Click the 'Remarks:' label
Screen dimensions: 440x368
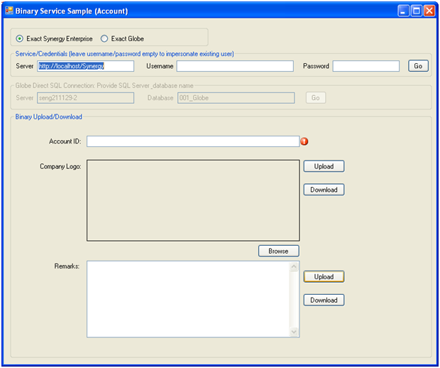tap(67, 266)
